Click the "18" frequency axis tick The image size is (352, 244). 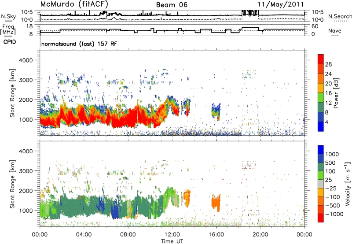point(29,26)
